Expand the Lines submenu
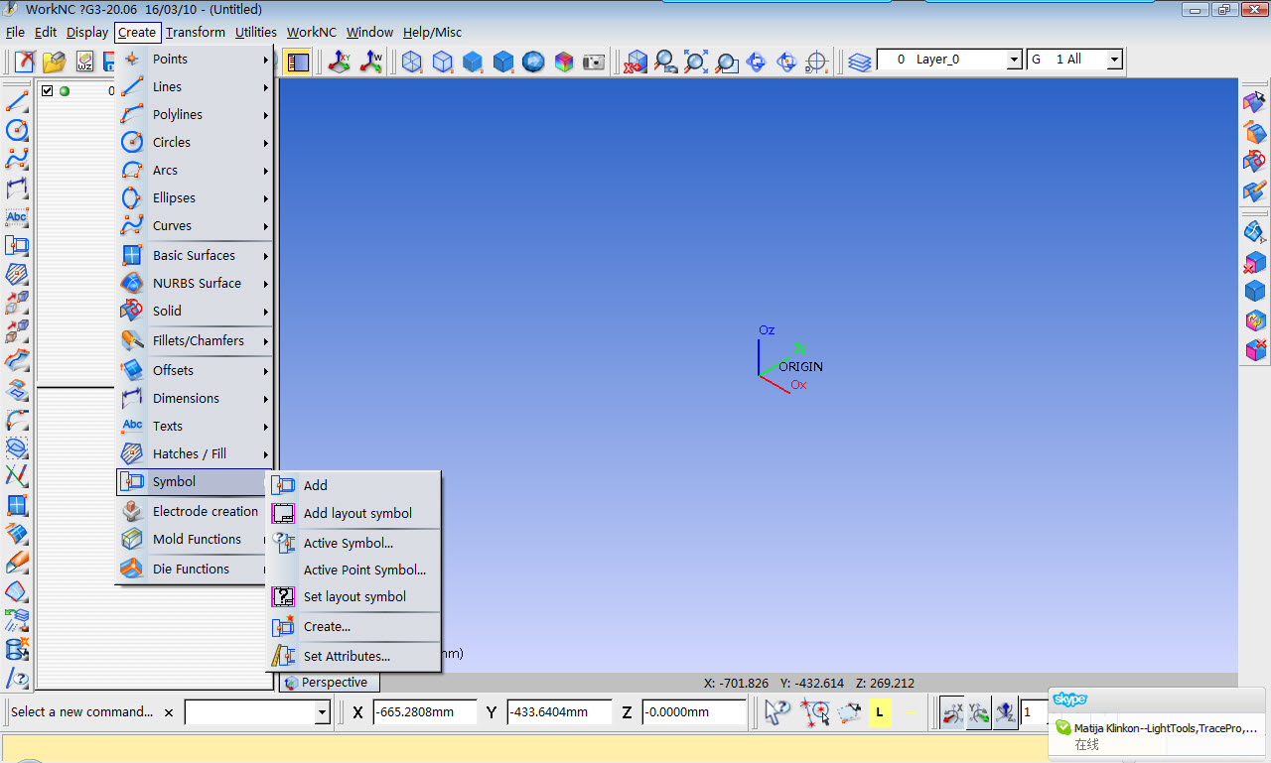 tap(194, 86)
